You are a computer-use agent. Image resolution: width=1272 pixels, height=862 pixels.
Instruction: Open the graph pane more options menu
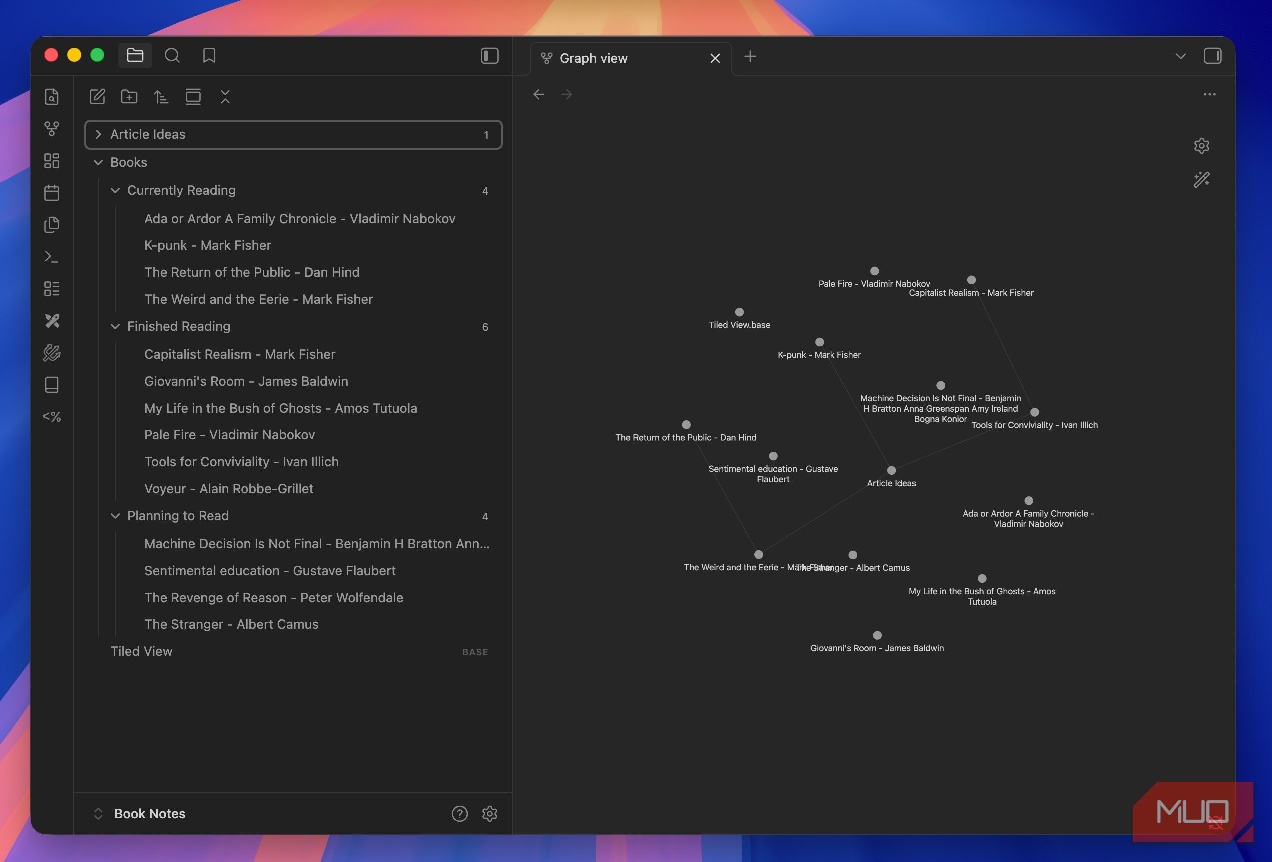tap(1209, 94)
